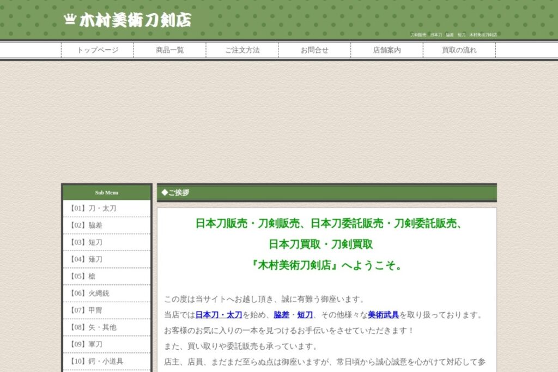
Task: Select 【02】脇差 in Sub Menu
Action: coord(107,225)
